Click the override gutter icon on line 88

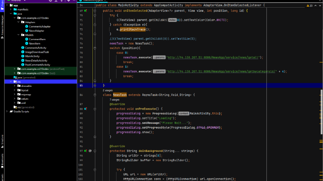[x=85, y=109]
